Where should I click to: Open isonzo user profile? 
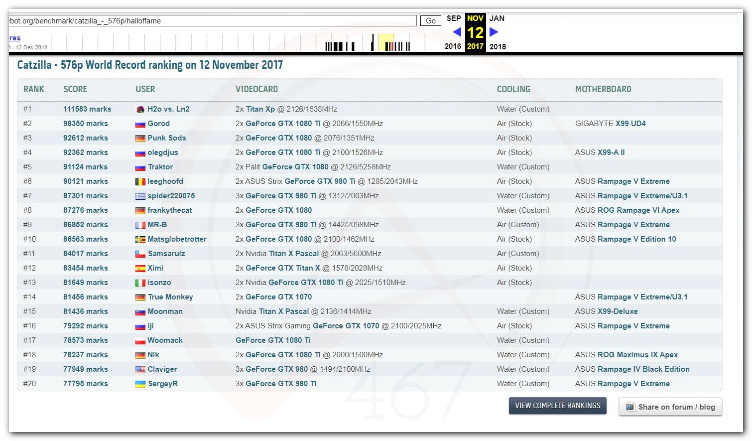[x=159, y=283]
